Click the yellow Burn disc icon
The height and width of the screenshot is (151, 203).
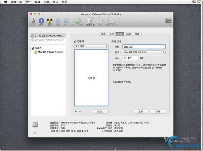(x=50, y=21)
